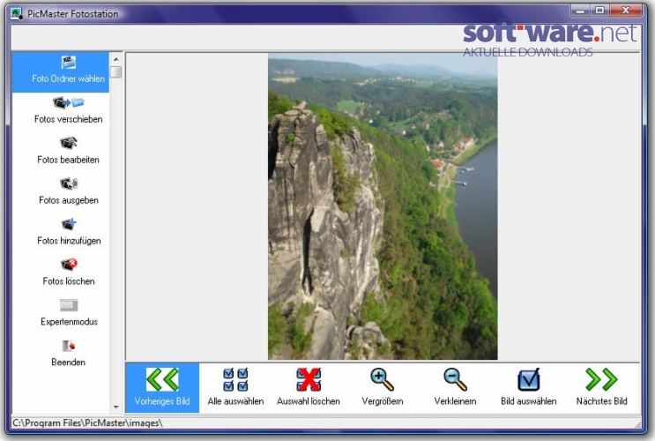This screenshot has width=655, height=441.
Task: Close the PicMaster Fotostation window
Action: coord(626,11)
